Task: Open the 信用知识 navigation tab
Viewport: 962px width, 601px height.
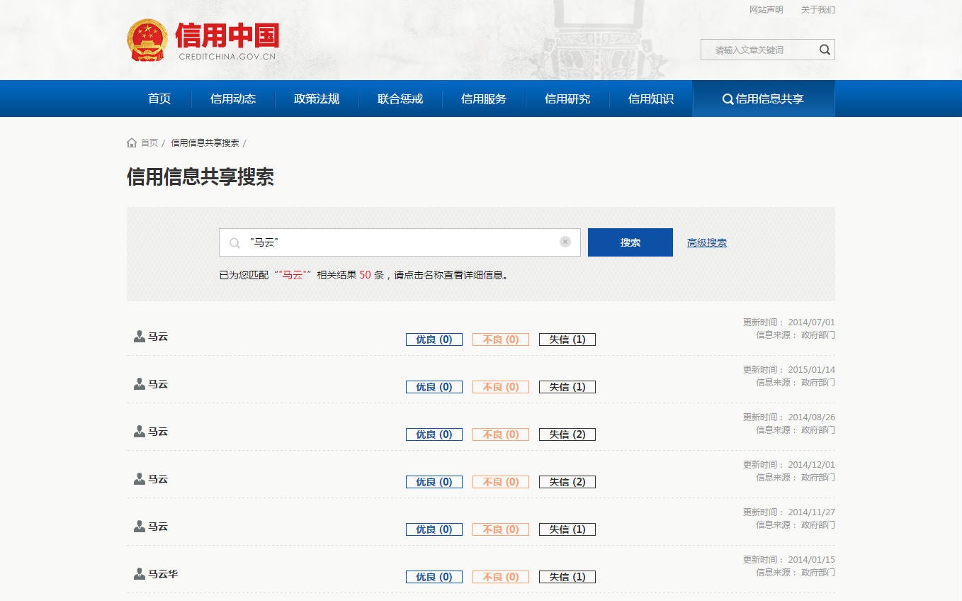Action: pos(651,99)
